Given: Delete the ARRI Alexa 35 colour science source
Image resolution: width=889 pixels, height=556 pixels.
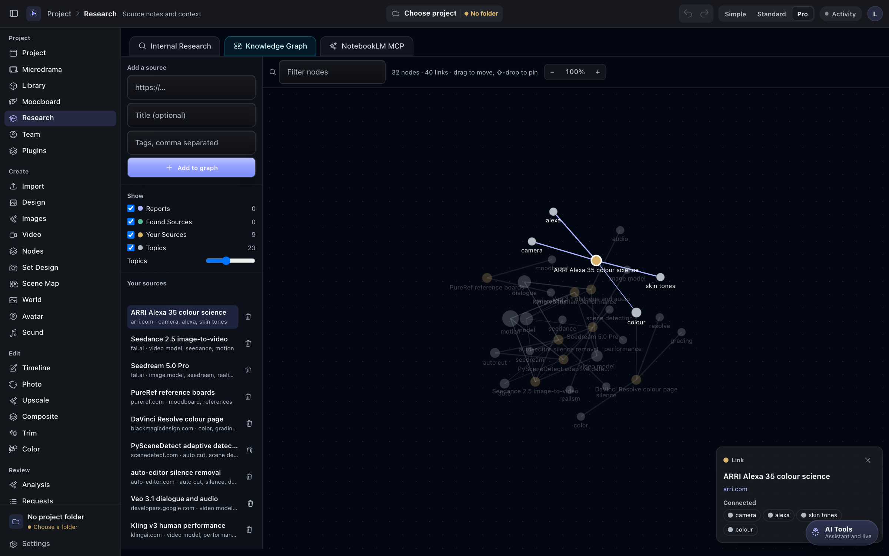Looking at the screenshot, I should click(248, 317).
